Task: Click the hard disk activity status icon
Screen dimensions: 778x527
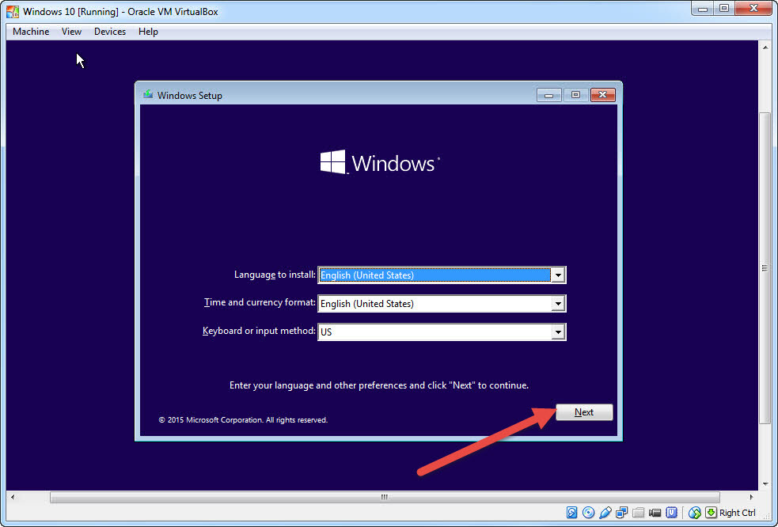Action: (x=571, y=513)
